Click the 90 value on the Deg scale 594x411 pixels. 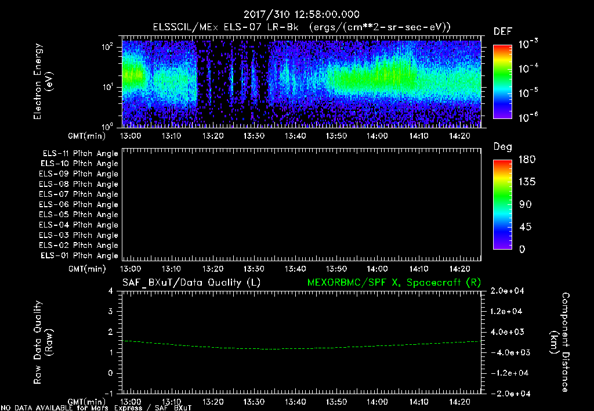pyautogui.click(x=526, y=205)
